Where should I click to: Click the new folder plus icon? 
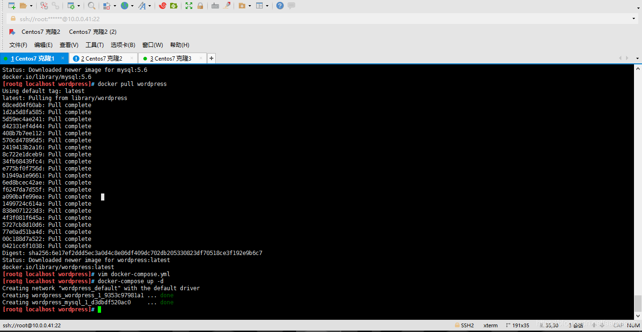point(242,6)
